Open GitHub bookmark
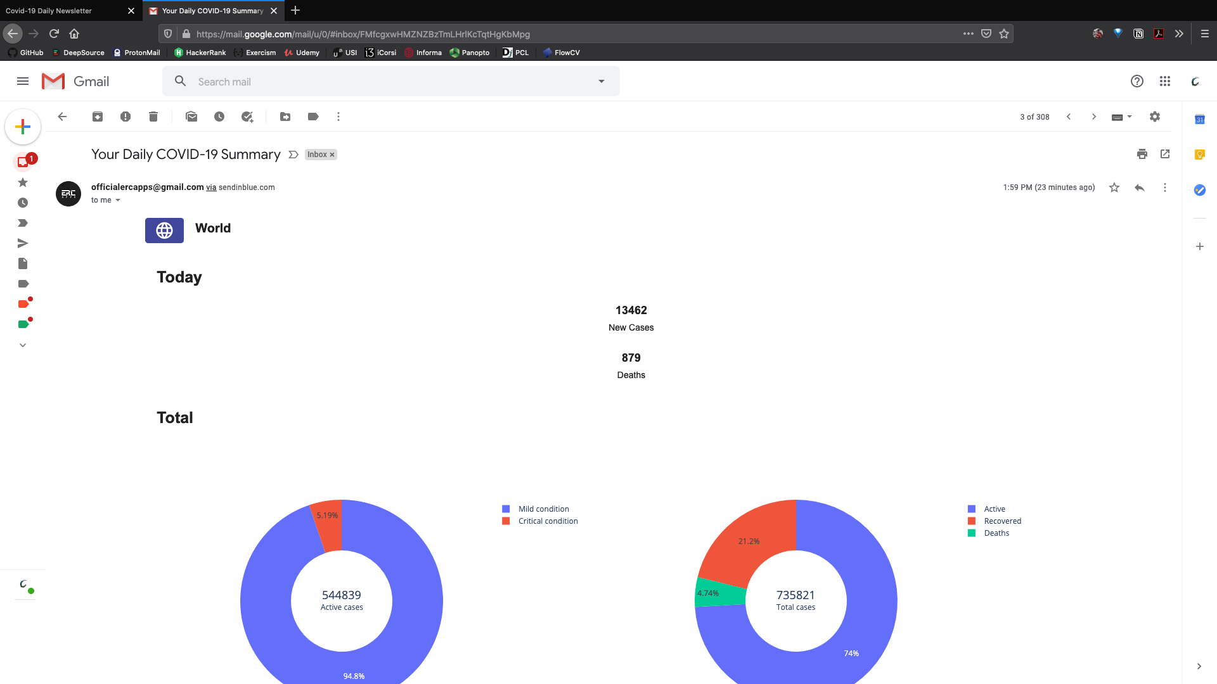 [x=26, y=53]
